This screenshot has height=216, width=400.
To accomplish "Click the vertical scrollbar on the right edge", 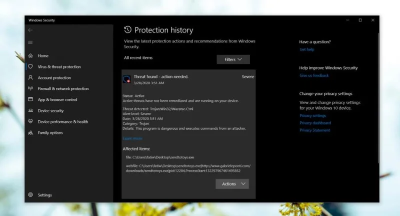I will pos(378,98).
